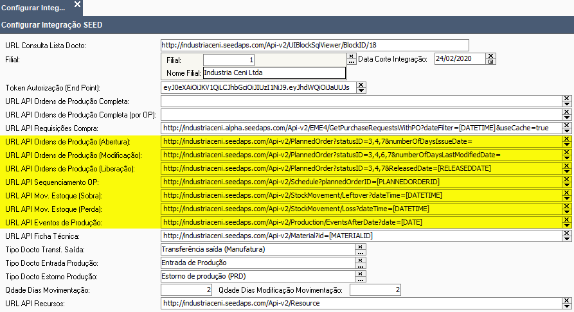Click the Filial number input showing 1

229,60
